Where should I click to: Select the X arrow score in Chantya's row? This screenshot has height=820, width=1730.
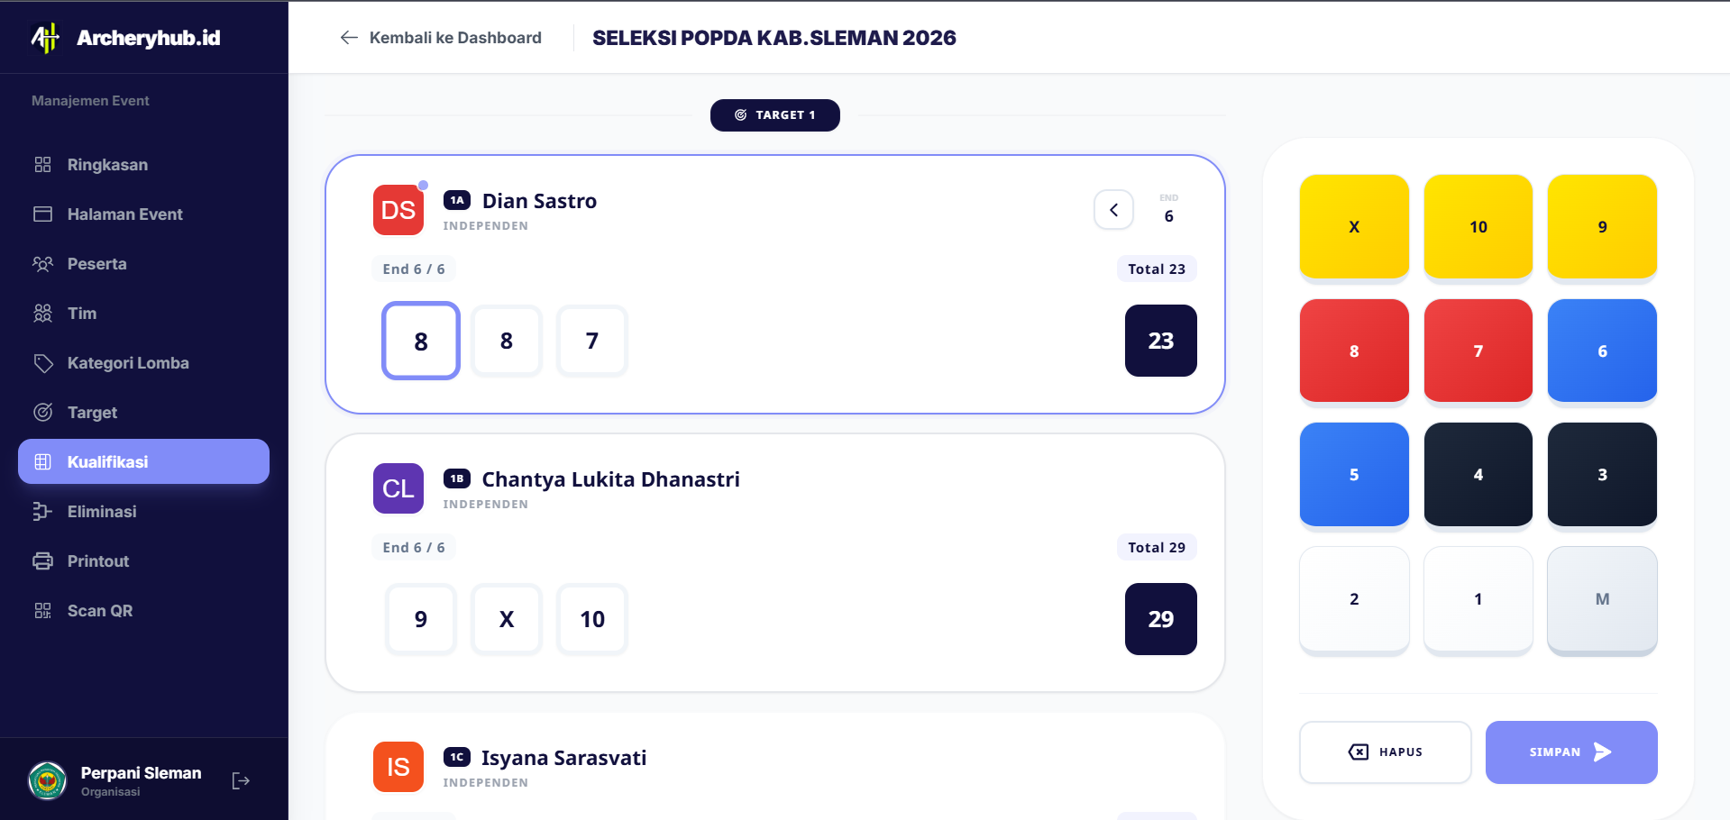click(x=506, y=619)
